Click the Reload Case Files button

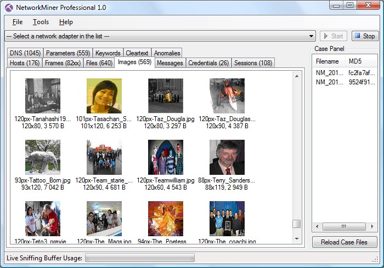(345, 242)
